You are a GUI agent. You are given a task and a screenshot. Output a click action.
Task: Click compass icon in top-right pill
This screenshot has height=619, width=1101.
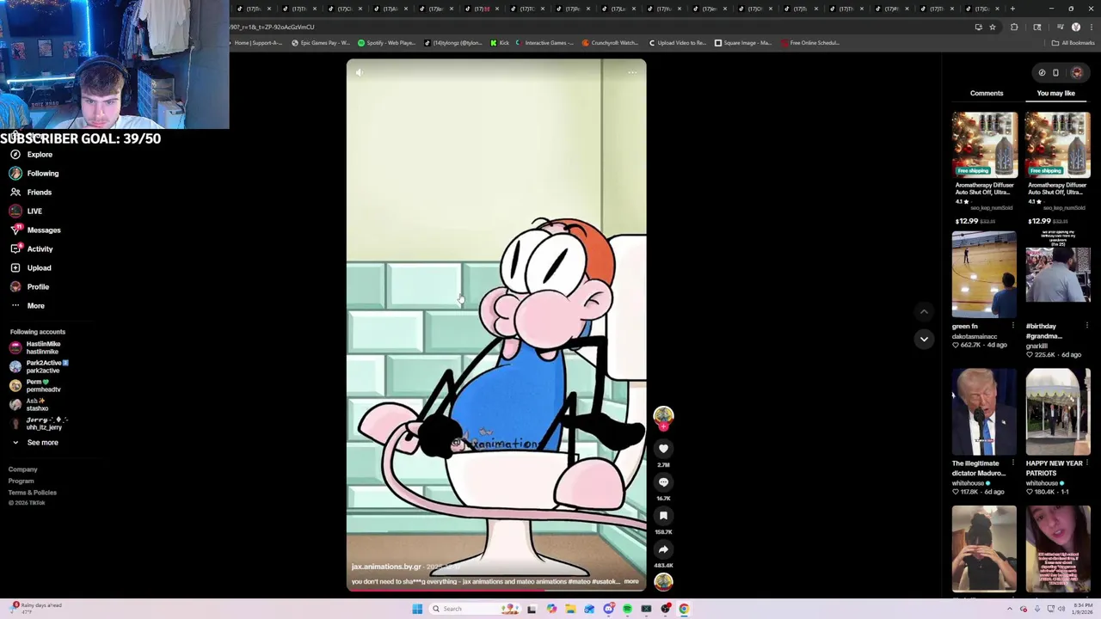(x=1042, y=73)
